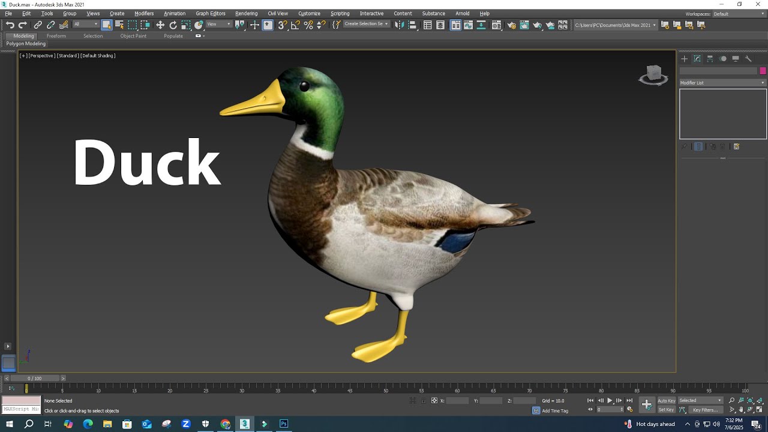Go to the End frame button

point(629,400)
